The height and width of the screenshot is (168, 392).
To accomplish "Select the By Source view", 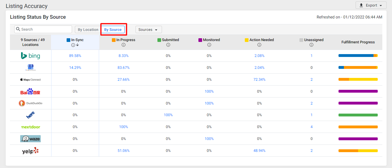I will coord(113,29).
